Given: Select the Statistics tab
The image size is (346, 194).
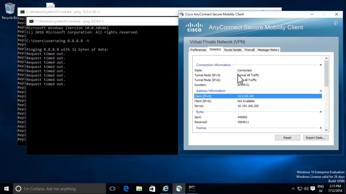Looking at the screenshot, I should coord(215,50).
